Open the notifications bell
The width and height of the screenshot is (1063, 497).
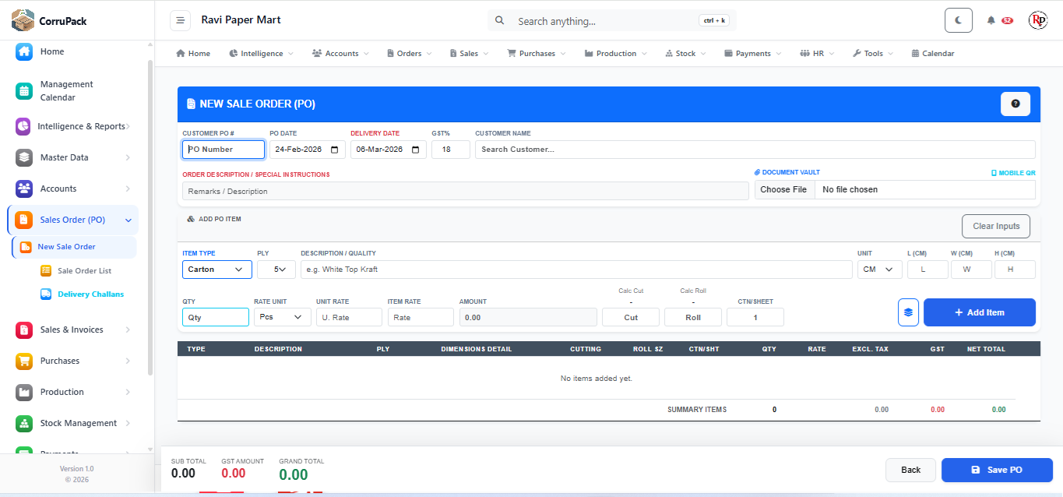(x=991, y=20)
